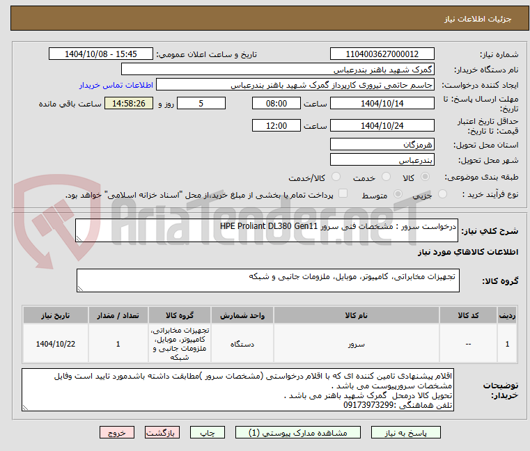Click resize handle of توضیحات خریدار textarea
The width and height of the screenshot is (530, 451).
pos(25,408)
